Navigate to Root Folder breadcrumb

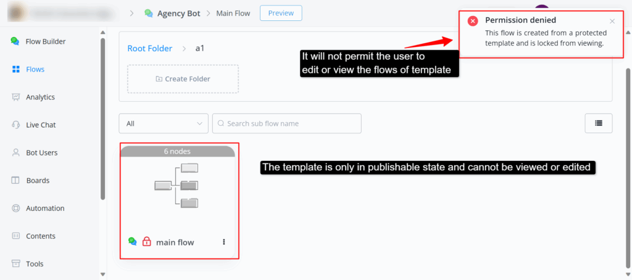click(x=149, y=48)
